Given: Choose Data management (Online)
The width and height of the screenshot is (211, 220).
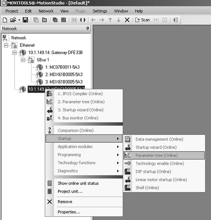Looking at the screenshot, I should [x=159, y=139].
